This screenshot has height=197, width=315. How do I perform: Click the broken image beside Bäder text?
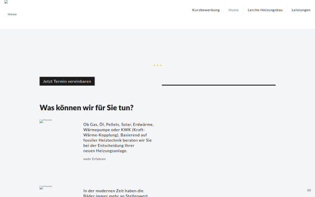(46, 187)
